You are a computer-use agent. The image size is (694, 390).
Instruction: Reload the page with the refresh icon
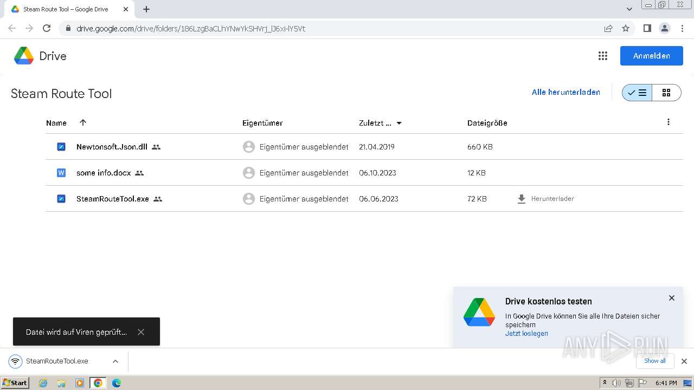47,28
